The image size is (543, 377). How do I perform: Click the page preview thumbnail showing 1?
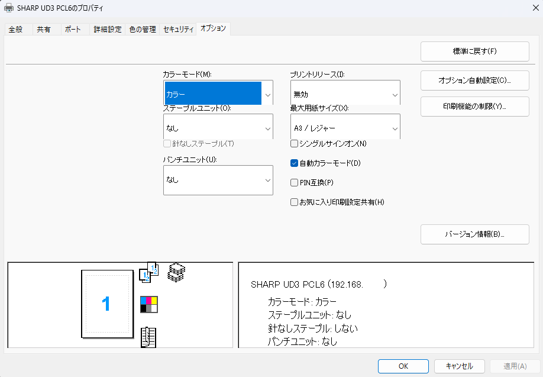click(x=107, y=304)
